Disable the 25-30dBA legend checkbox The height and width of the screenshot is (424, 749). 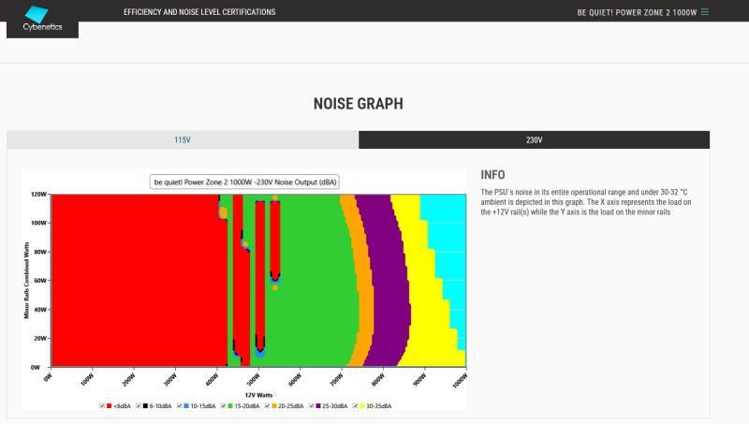pyautogui.click(x=311, y=406)
